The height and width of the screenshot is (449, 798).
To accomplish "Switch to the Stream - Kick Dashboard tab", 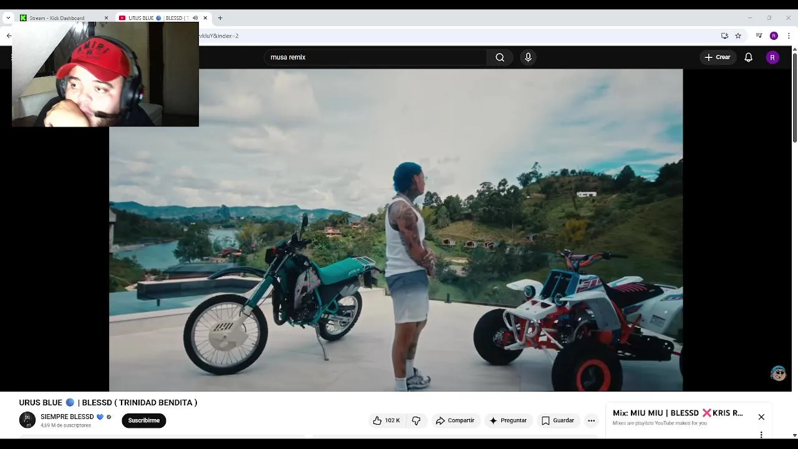I will click(57, 18).
